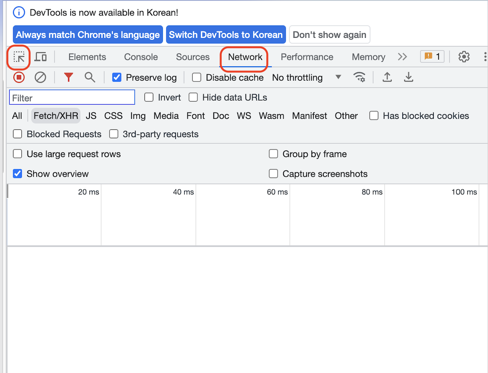Open the DevTools three-dot menu
The height and width of the screenshot is (373, 488).
[x=485, y=57]
